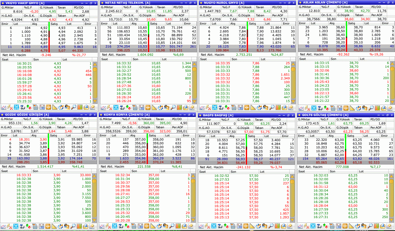Click red 18.201 lot in GOZDE order book
Screen dimensions: 395x231
(x=24, y=139)
